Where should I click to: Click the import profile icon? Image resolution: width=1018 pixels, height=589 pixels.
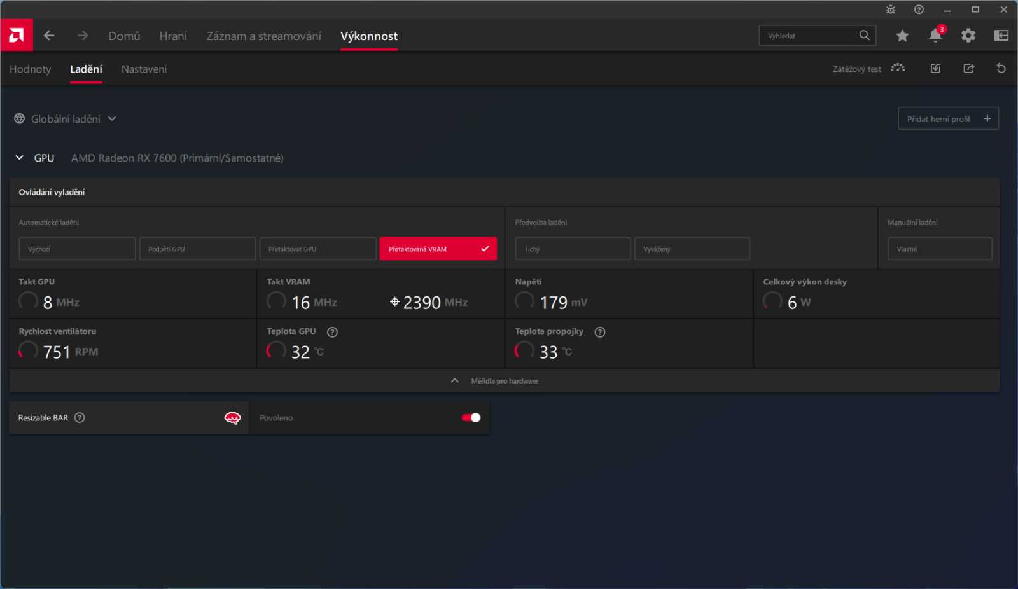(935, 68)
